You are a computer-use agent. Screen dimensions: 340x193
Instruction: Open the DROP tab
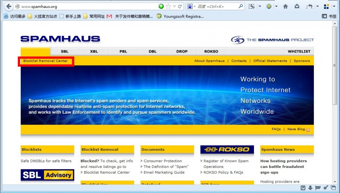(182, 52)
